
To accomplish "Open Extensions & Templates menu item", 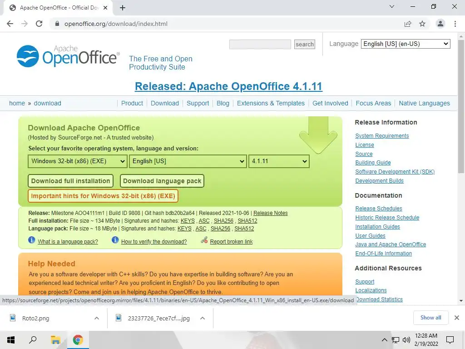I will point(271,103).
